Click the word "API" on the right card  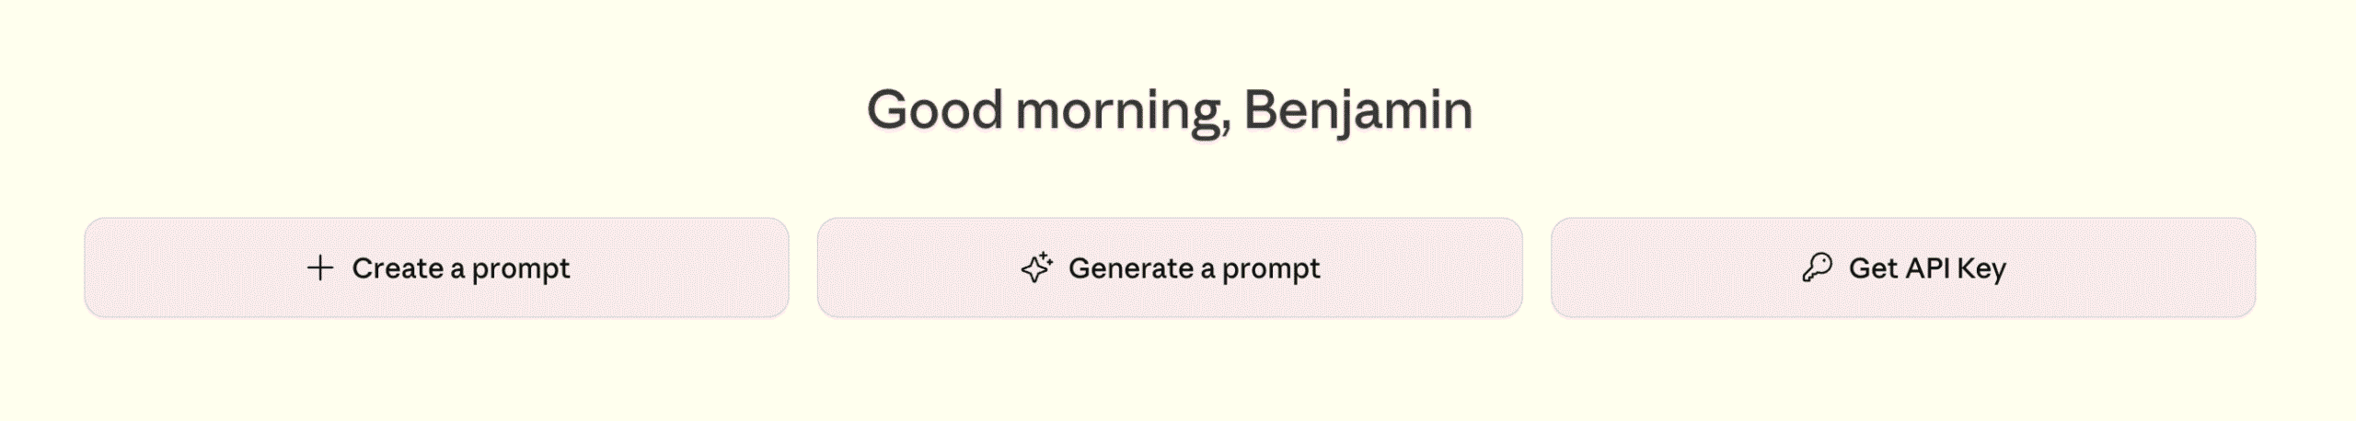coord(1926,268)
